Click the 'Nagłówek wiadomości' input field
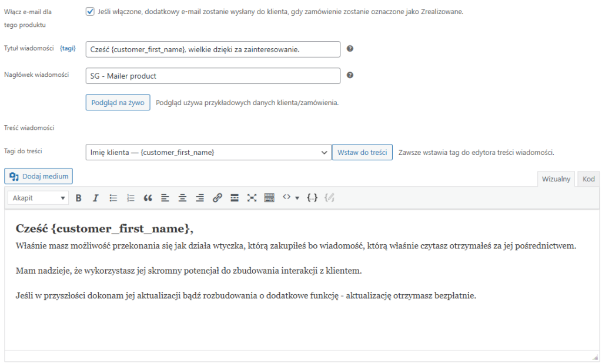This screenshot has height=364, width=602. pos(213,76)
